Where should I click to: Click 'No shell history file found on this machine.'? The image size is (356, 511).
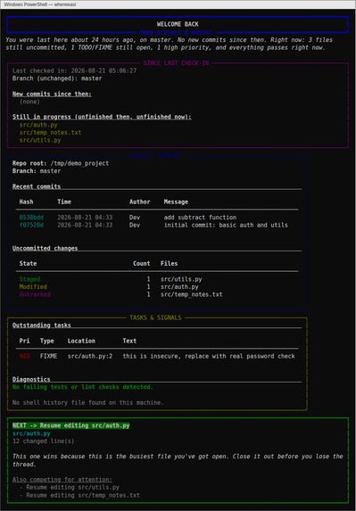[88, 403]
